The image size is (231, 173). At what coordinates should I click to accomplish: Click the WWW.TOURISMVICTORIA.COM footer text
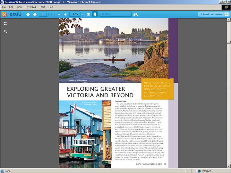click(149, 164)
